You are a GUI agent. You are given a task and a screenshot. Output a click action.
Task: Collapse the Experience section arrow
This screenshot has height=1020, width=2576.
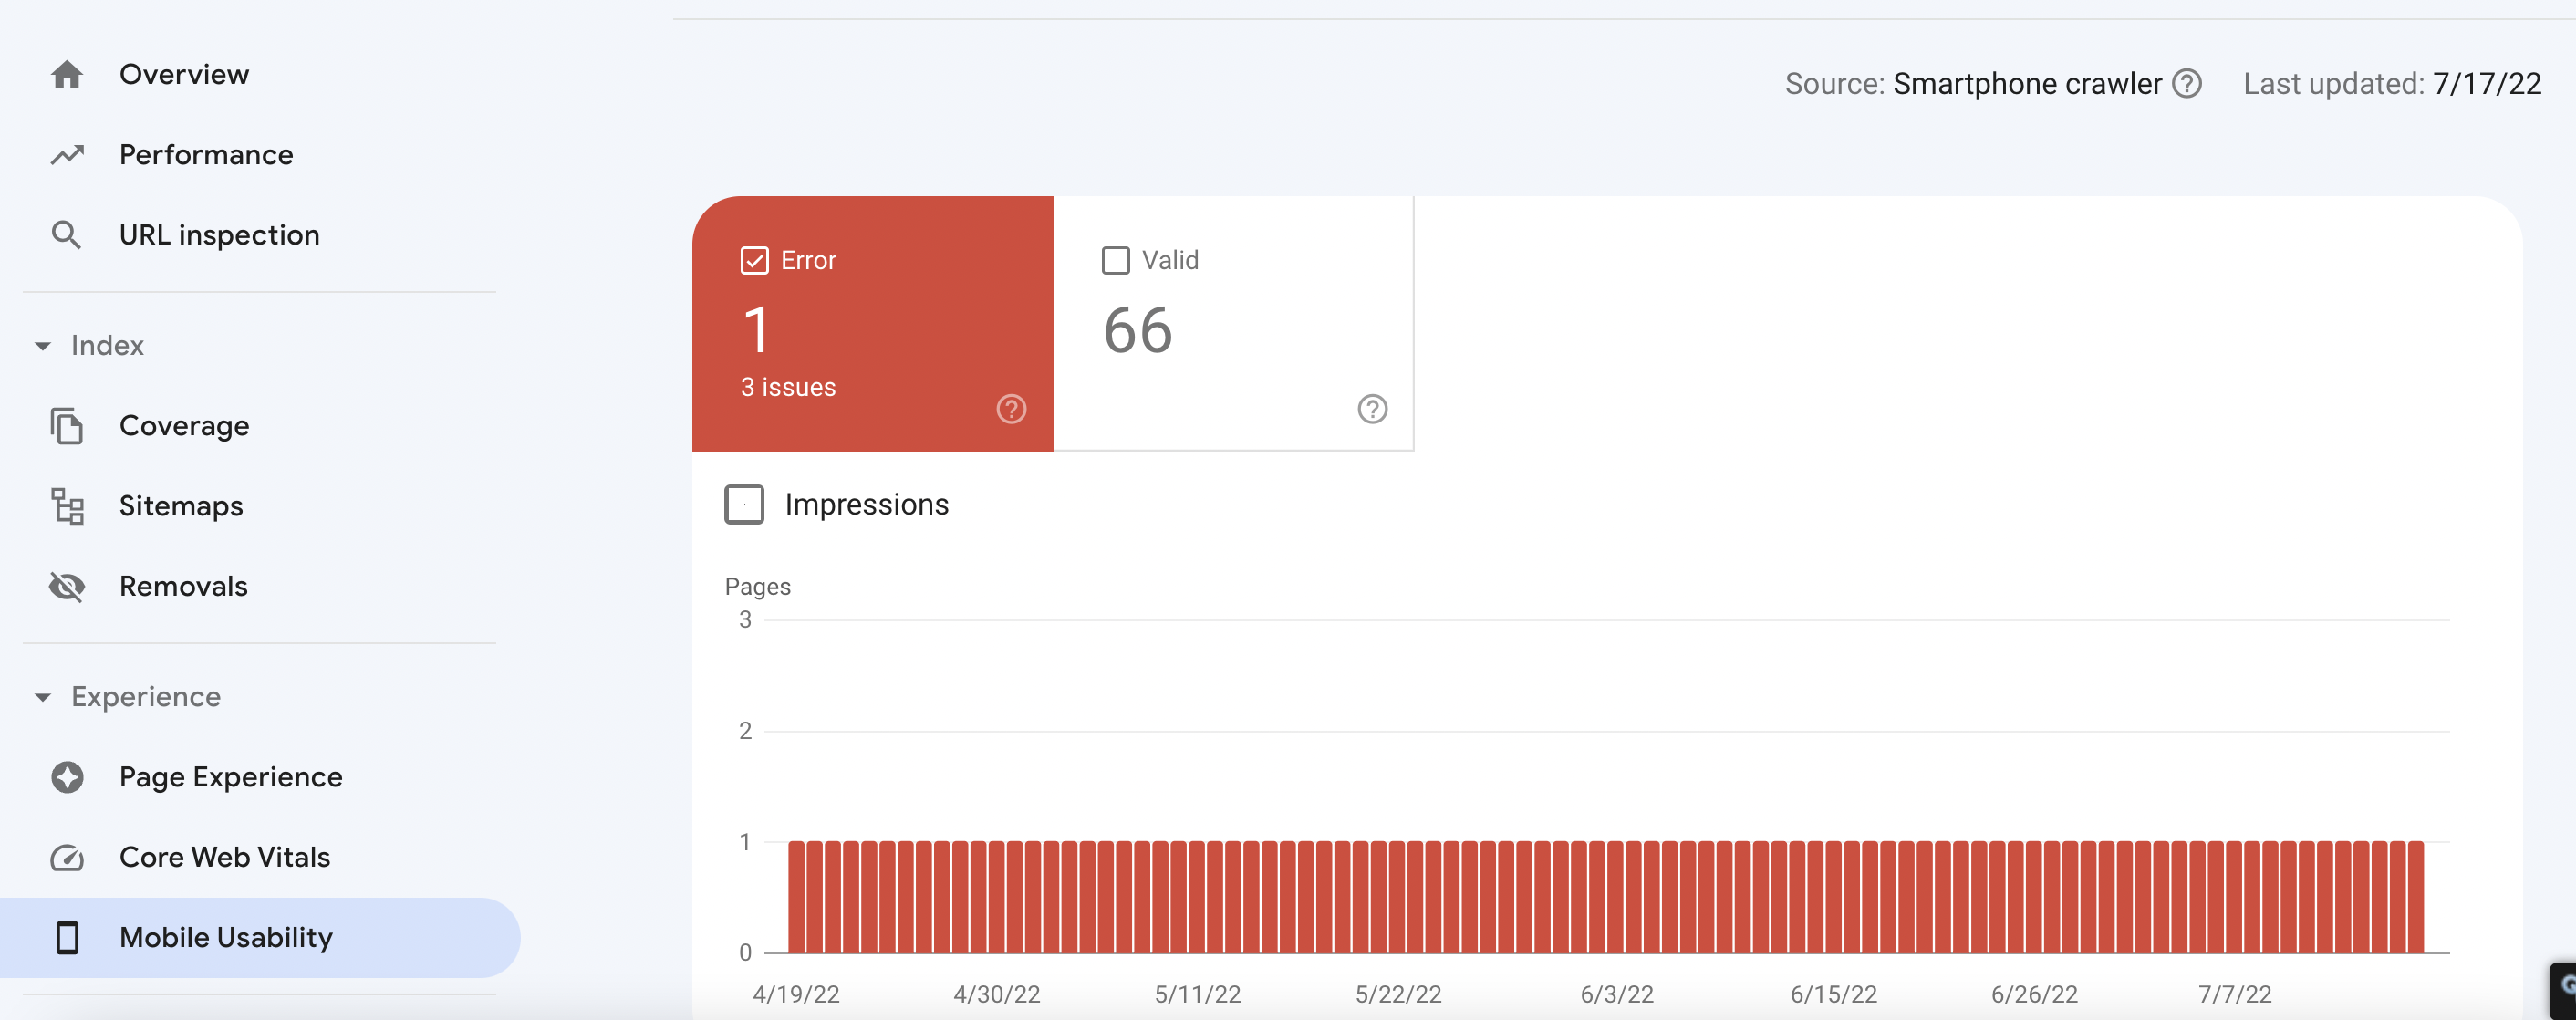tap(43, 697)
